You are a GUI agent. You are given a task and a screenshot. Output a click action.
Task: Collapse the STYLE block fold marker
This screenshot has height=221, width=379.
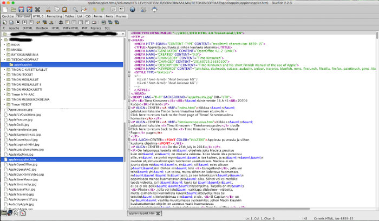129,72
